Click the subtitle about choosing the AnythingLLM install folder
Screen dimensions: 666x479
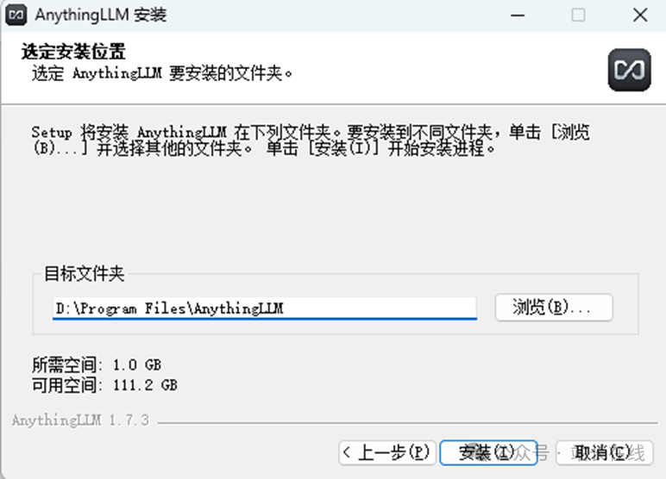pyautogui.click(x=162, y=73)
